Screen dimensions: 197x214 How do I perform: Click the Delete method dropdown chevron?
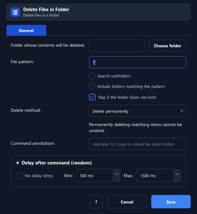[181, 111]
